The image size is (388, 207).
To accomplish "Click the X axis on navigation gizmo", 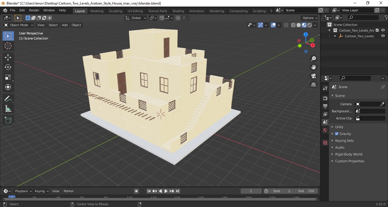I will click(x=313, y=45).
